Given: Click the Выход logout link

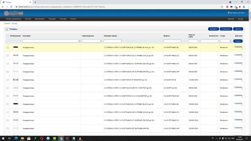Looking at the screenshot, I should (240, 19).
